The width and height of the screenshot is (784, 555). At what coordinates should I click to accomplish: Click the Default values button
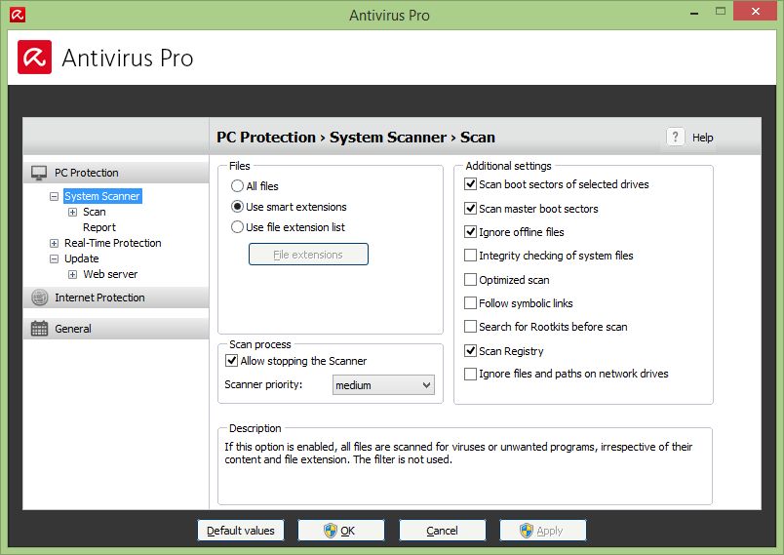click(241, 531)
